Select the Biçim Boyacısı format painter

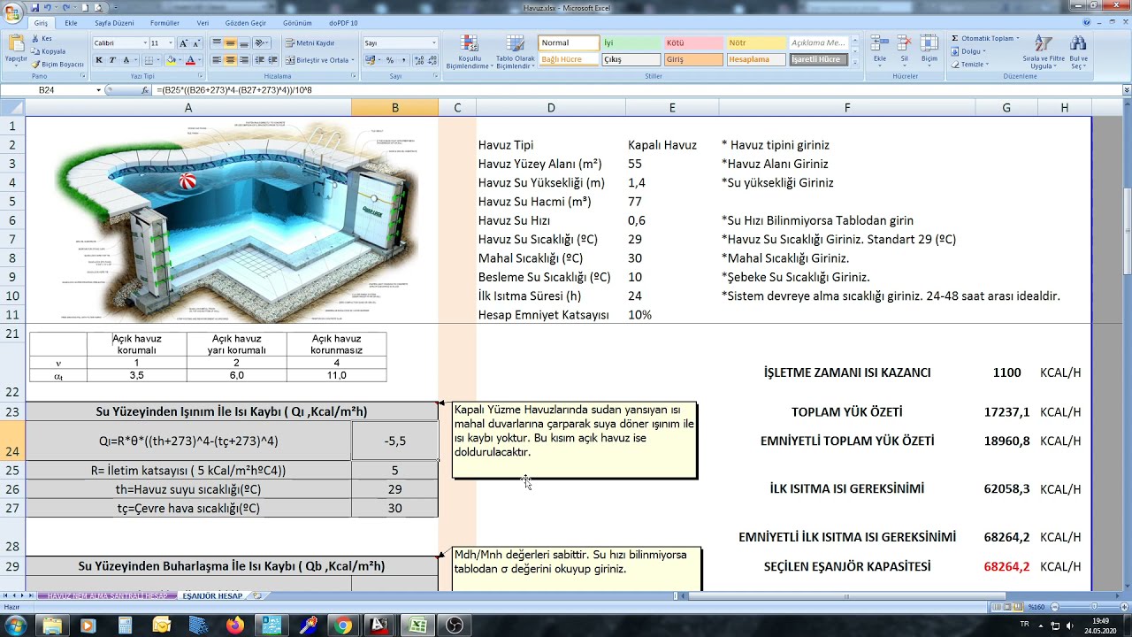coord(57,64)
